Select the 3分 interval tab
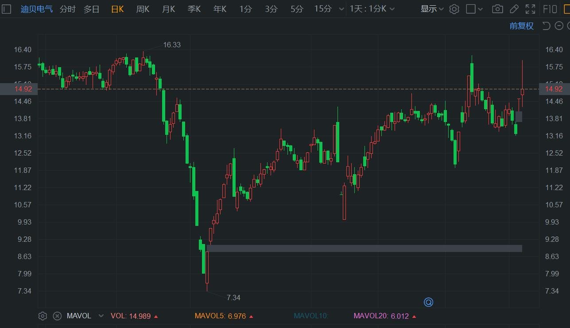Viewport: 570px width, 328px height. (x=271, y=9)
